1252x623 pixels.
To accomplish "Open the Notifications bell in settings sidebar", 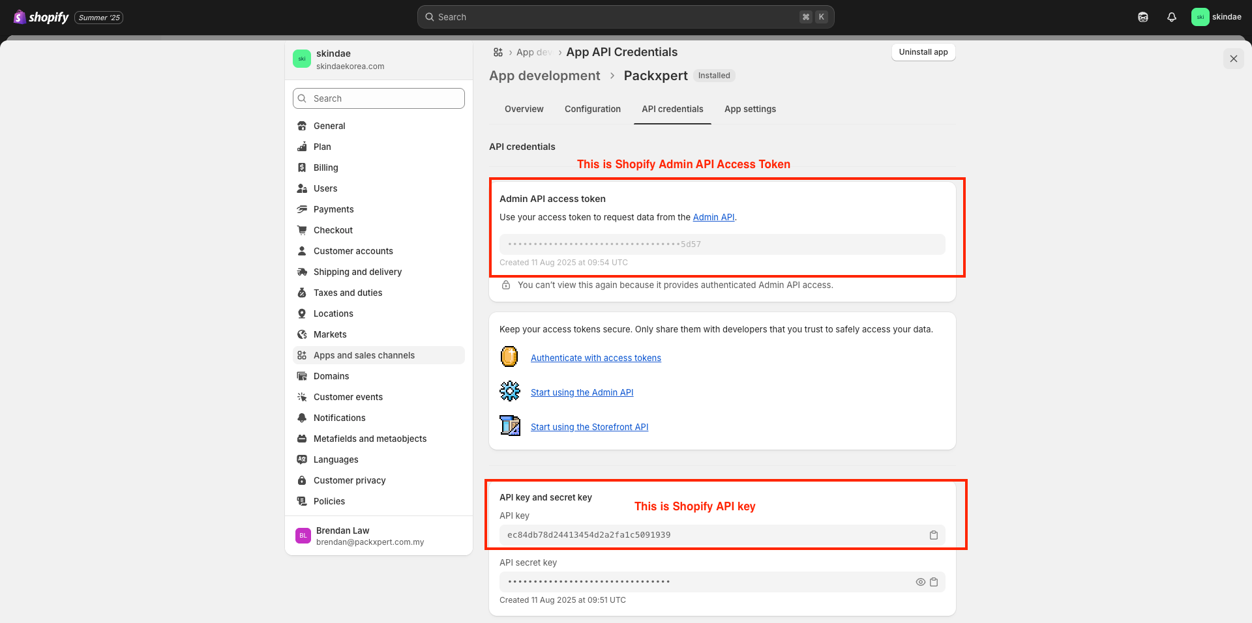I will [x=302, y=418].
